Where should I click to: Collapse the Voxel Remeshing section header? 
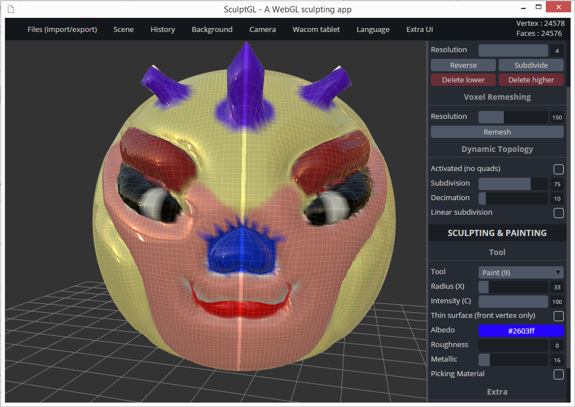pos(497,97)
